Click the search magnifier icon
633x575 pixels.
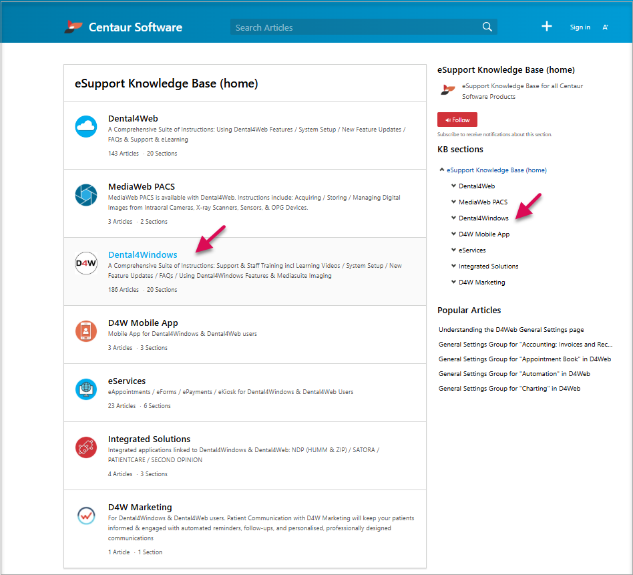pos(487,27)
